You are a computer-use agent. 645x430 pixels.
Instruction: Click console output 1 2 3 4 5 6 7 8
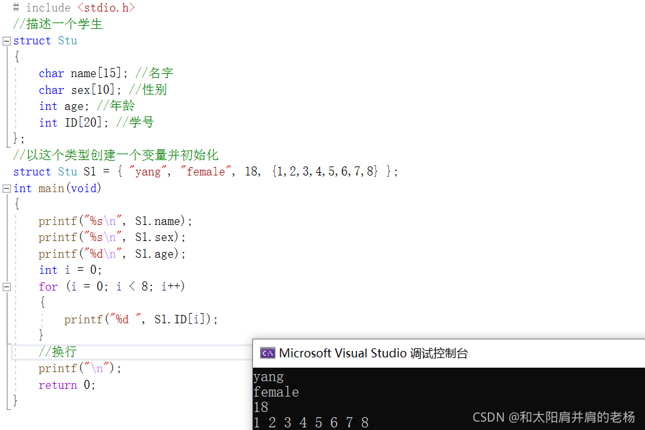pos(311,422)
